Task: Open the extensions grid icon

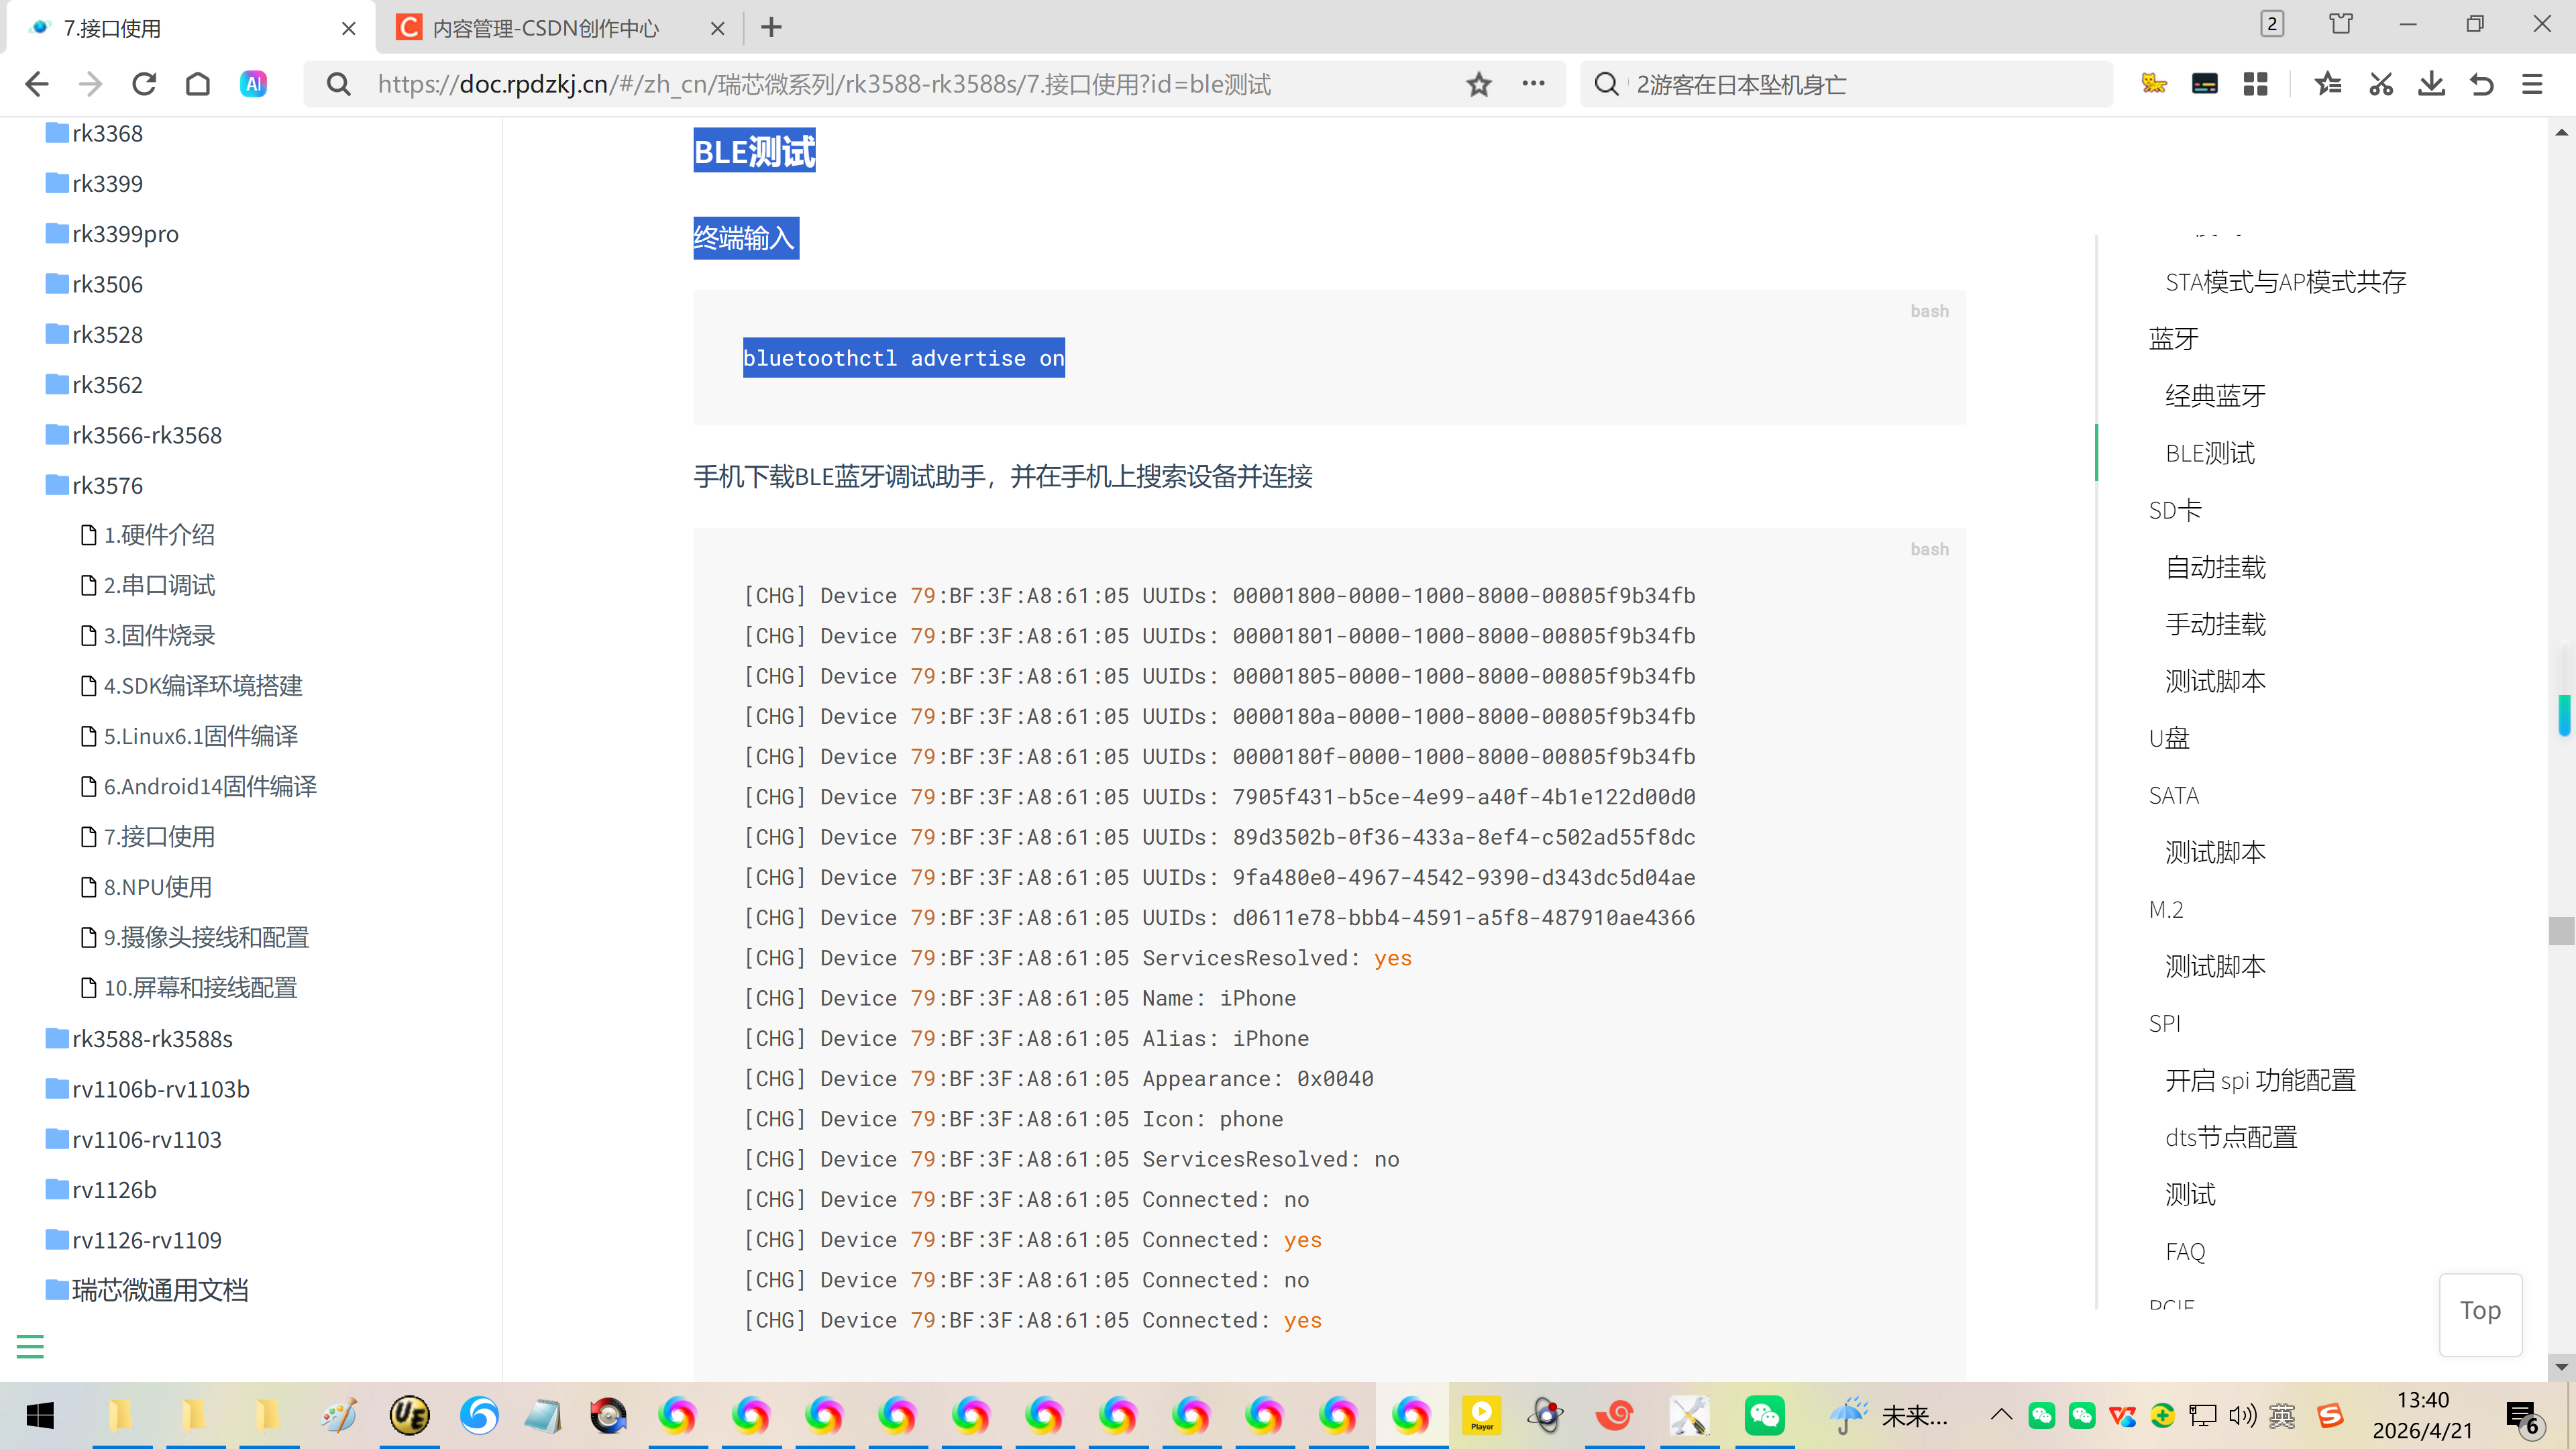Action: pyautogui.click(x=2255, y=84)
